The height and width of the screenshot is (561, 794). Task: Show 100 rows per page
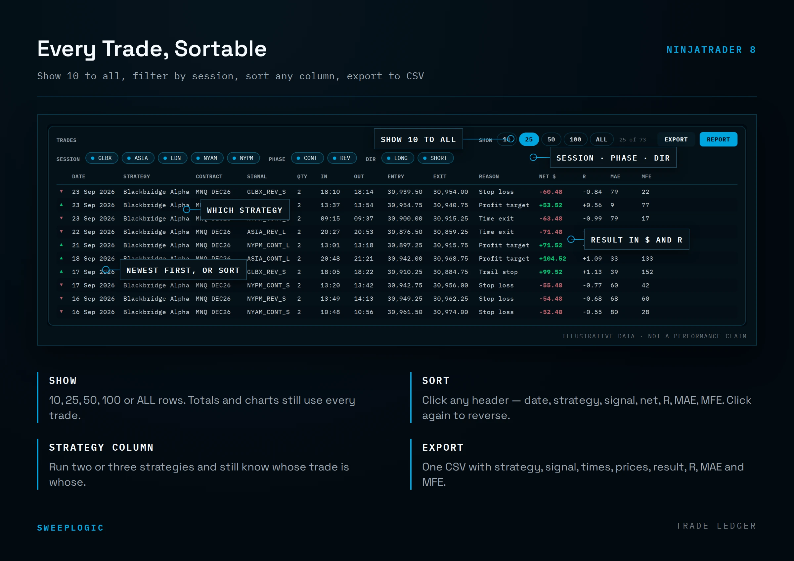(x=575, y=139)
